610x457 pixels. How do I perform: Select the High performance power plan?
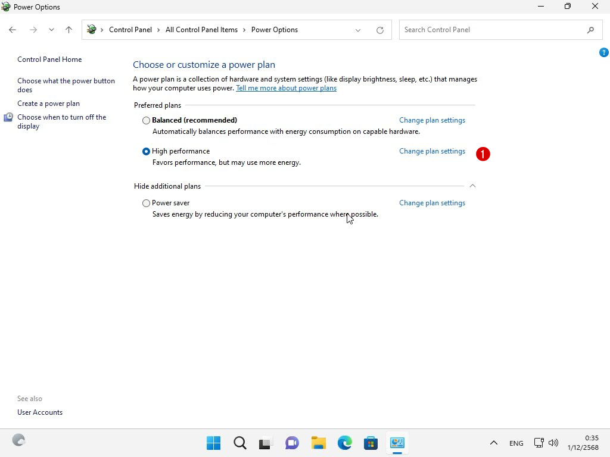click(x=146, y=151)
